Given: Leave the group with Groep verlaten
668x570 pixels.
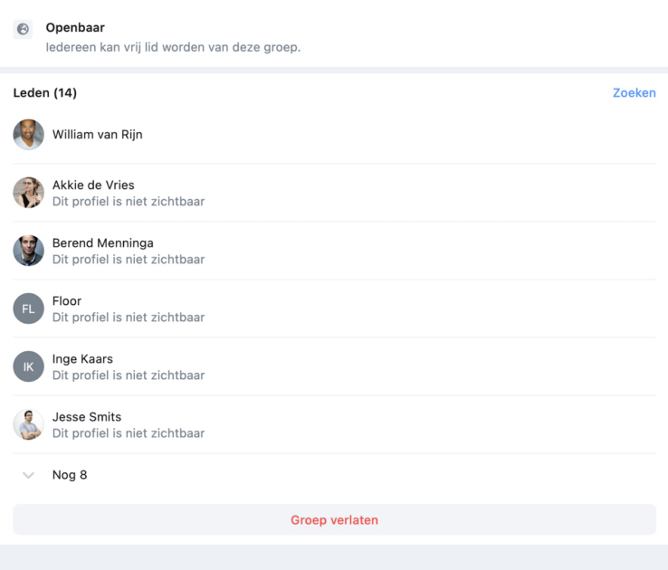Looking at the screenshot, I should [334, 519].
